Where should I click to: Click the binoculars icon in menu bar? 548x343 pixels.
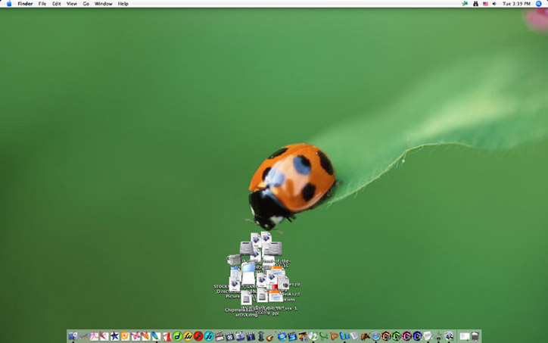[x=475, y=4]
